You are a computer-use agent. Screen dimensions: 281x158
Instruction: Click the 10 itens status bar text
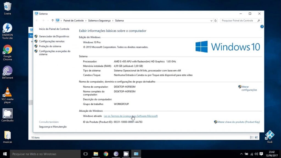(x=35, y=138)
